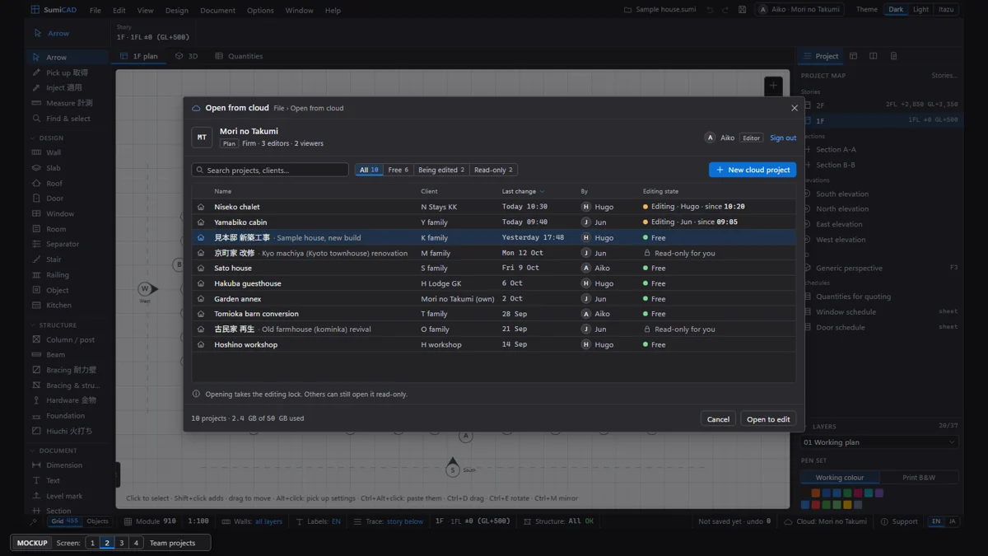The image size is (988, 556).
Task: Click the Hugo avatar in the Niseko chalet row
Action: click(586, 207)
